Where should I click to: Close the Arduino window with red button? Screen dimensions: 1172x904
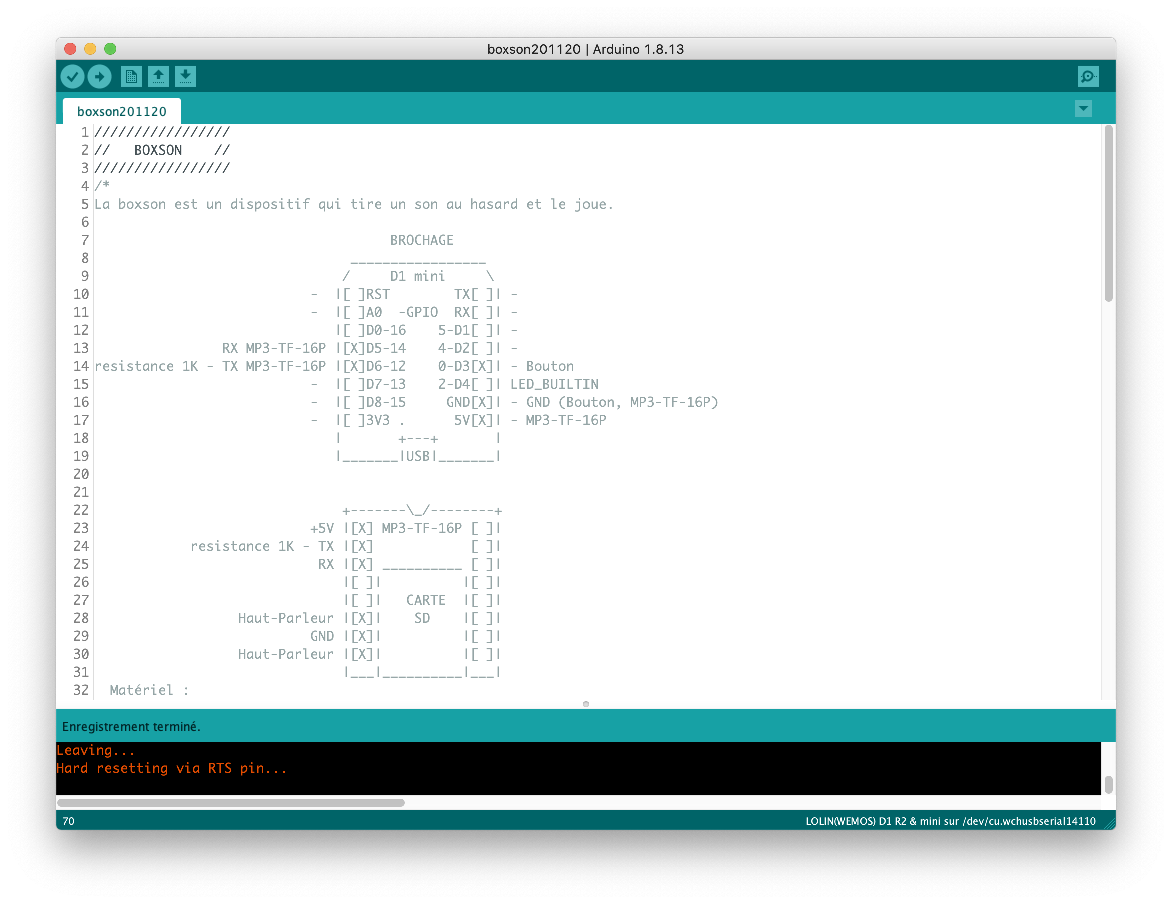click(70, 49)
